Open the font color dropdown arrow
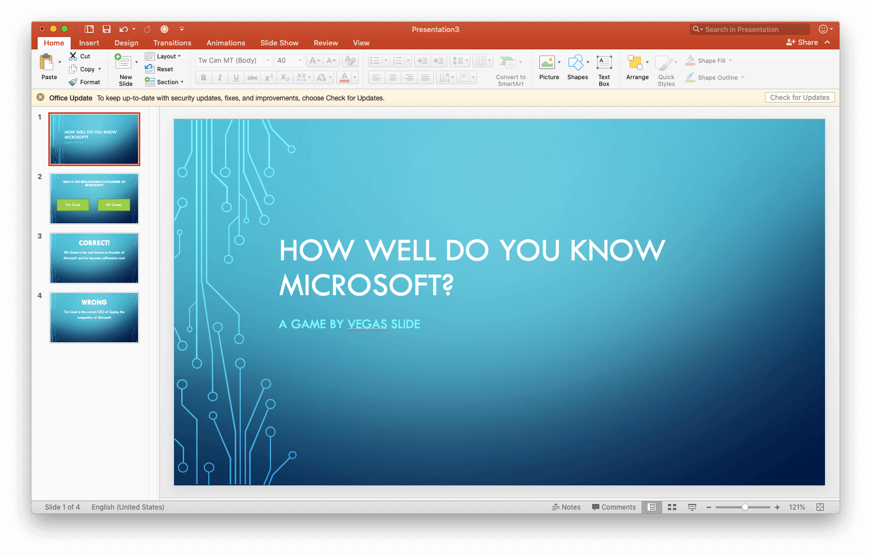This screenshot has width=871, height=555. 355,77
